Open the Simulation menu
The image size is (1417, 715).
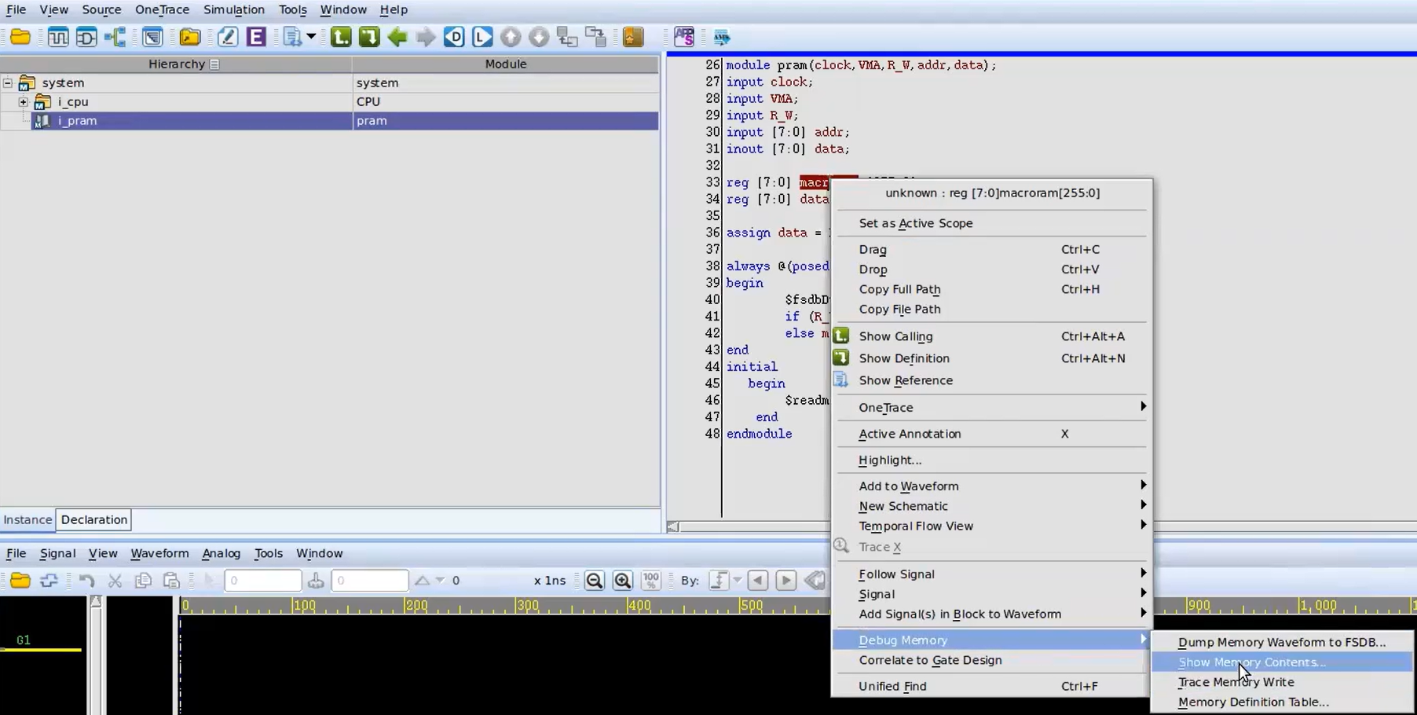tap(234, 9)
